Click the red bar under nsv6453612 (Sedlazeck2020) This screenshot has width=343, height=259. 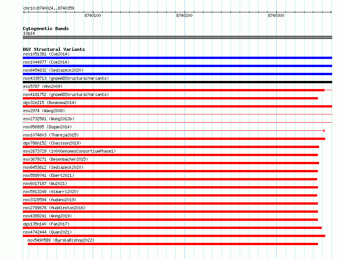pyautogui.click(x=170, y=171)
